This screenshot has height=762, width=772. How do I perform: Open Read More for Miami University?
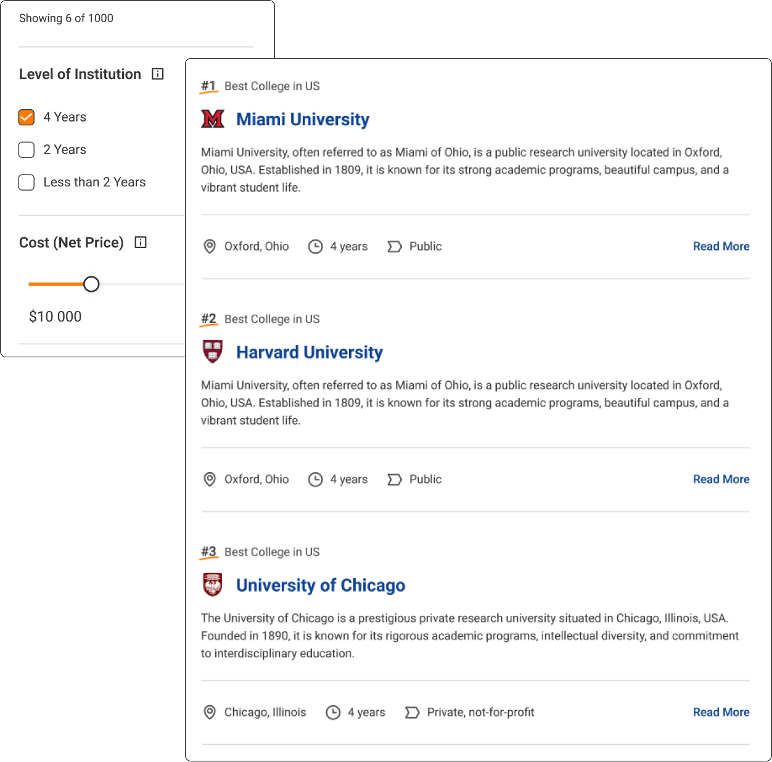(x=721, y=246)
